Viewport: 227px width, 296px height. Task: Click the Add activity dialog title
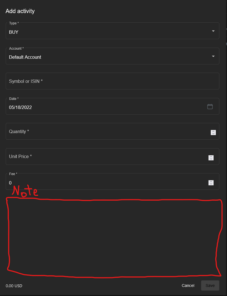click(x=20, y=11)
